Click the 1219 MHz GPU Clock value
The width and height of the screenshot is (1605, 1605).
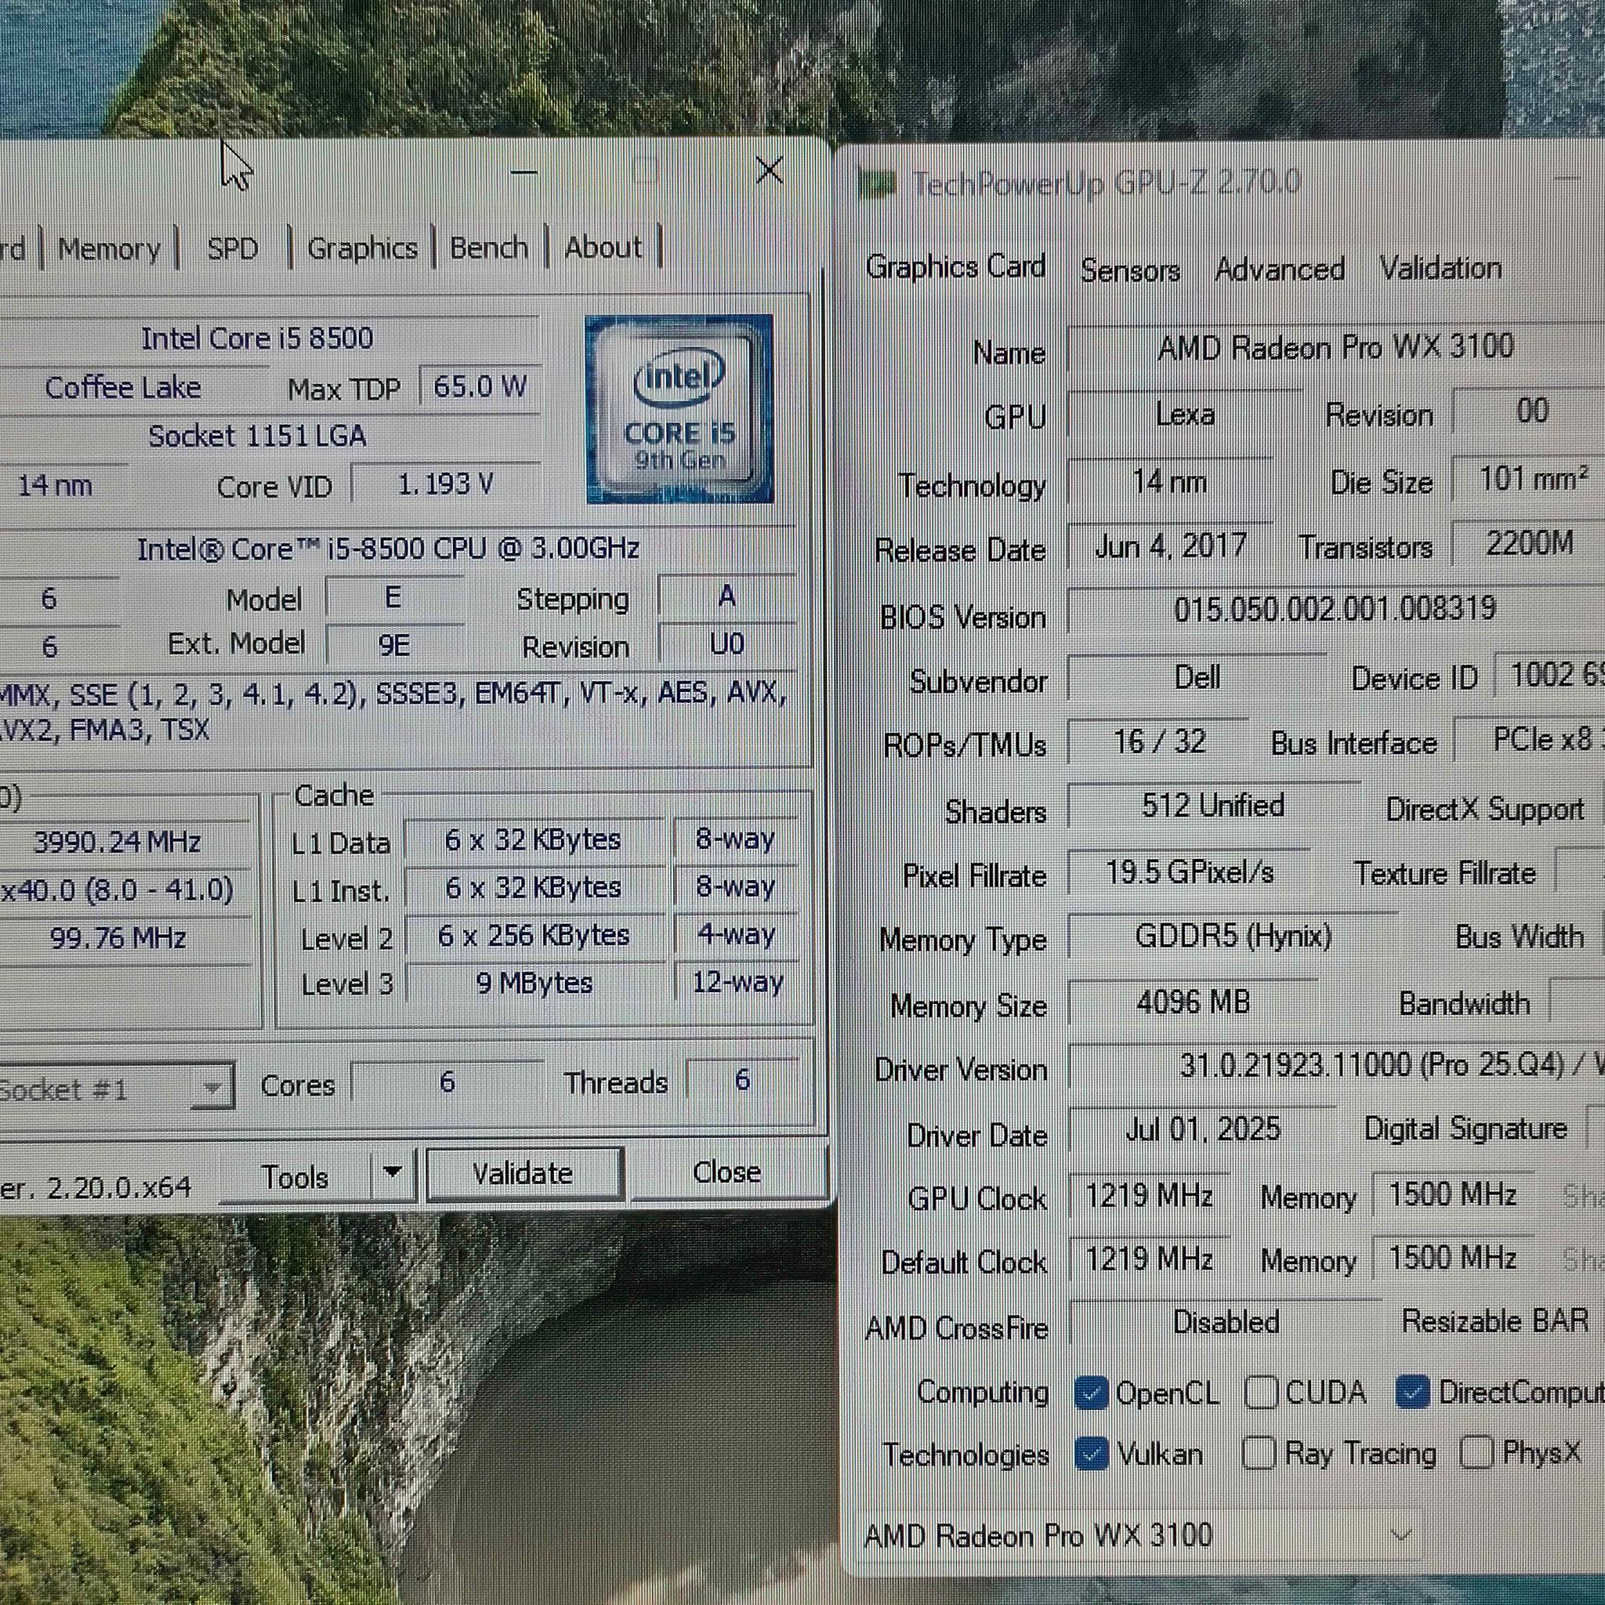coord(1149,1195)
